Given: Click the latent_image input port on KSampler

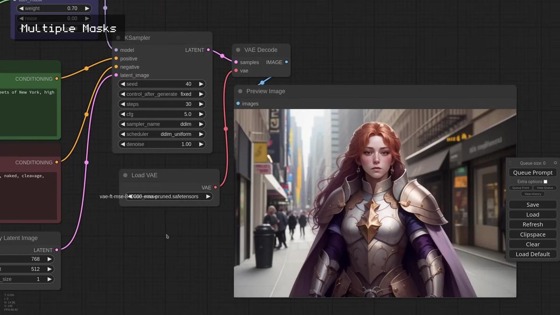Looking at the screenshot, I should point(116,75).
